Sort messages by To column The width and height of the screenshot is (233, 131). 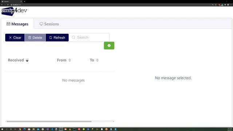tap(94, 60)
